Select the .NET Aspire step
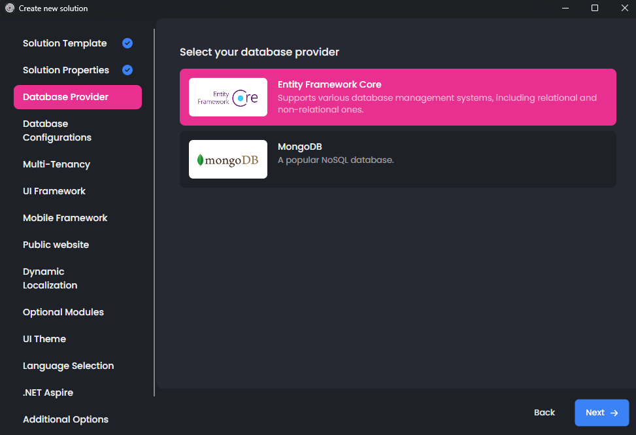The image size is (636, 435). click(x=48, y=392)
